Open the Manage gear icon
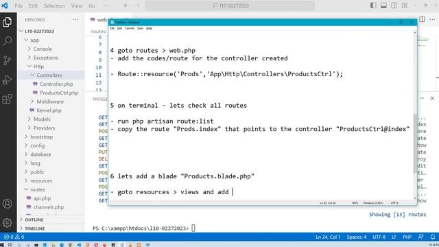Image resolution: width=439 pixels, height=247 pixels. click(x=8, y=222)
